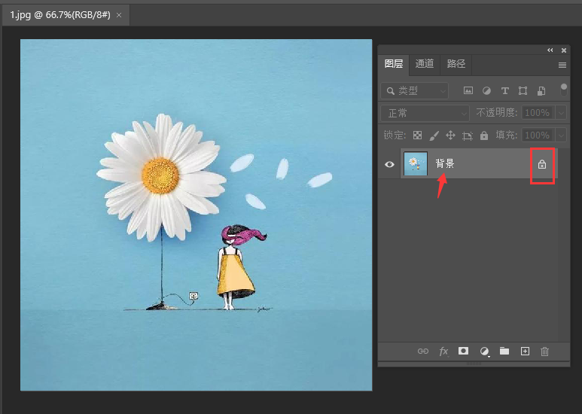Open the 类型 filter type dropdown
The width and height of the screenshot is (582, 414).
click(x=415, y=90)
